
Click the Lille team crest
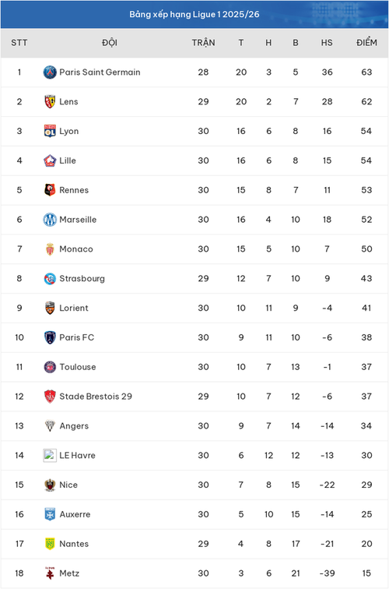tap(50, 160)
